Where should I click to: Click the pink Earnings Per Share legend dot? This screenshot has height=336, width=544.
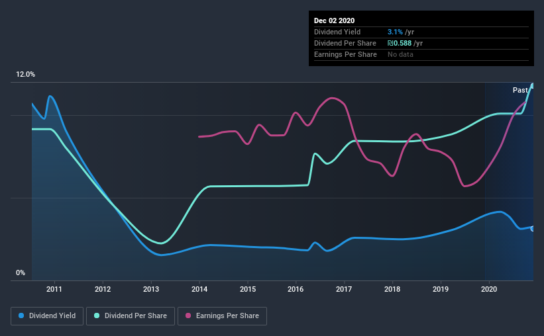coord(188,315)
